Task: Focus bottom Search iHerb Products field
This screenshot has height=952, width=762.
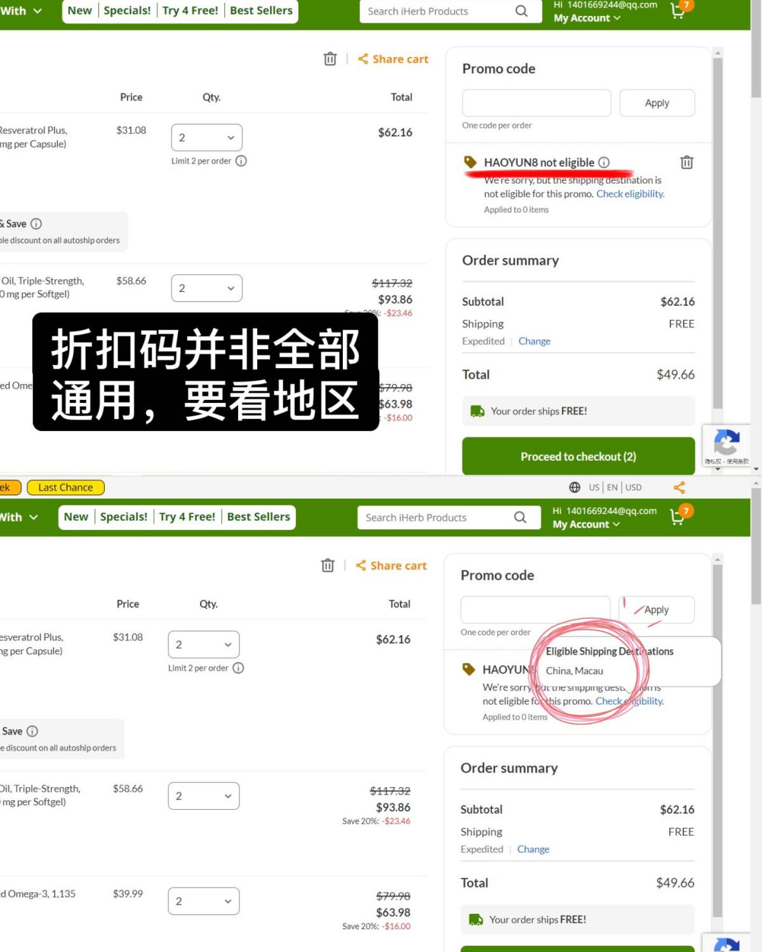Action: tap(437, 517)
